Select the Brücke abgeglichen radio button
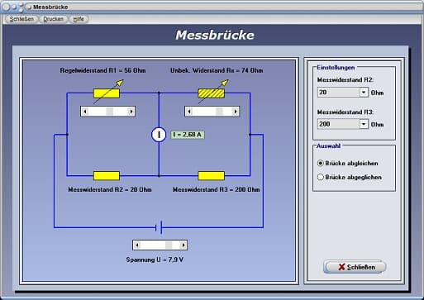 (x=321, y=177)
